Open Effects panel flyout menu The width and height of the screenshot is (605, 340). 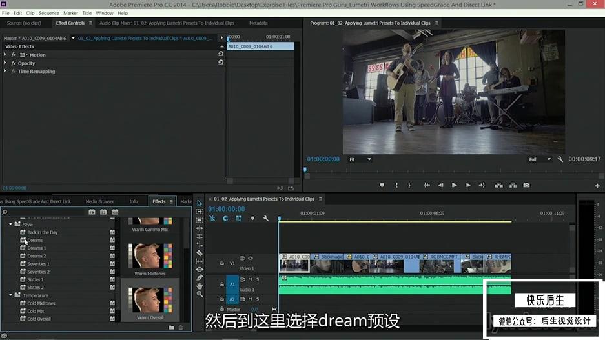(171, 201)
